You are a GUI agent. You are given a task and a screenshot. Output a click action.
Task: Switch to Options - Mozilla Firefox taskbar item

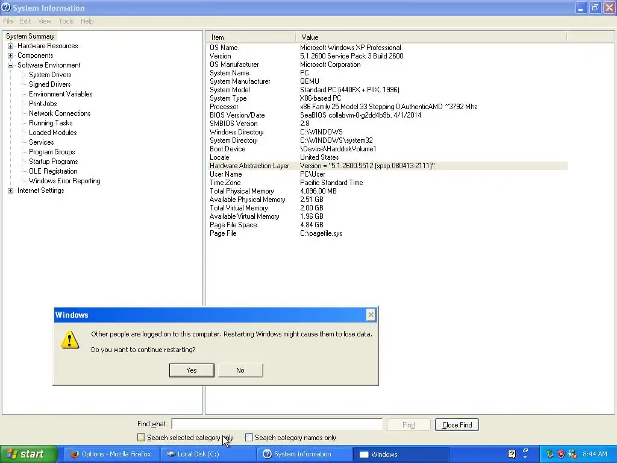[111, 454]
